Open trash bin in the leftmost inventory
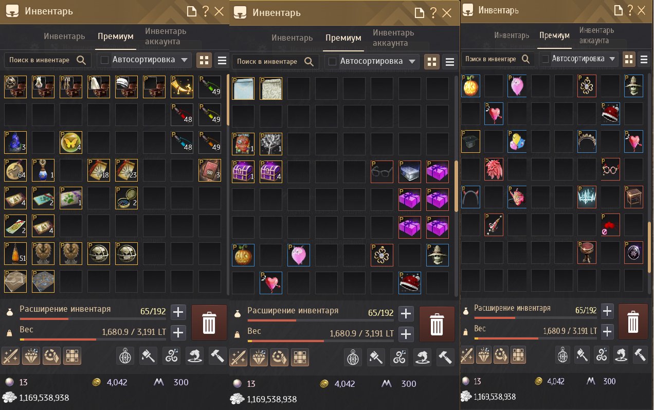The height and width of the screenshot is (410, 654). click(209, 323)
